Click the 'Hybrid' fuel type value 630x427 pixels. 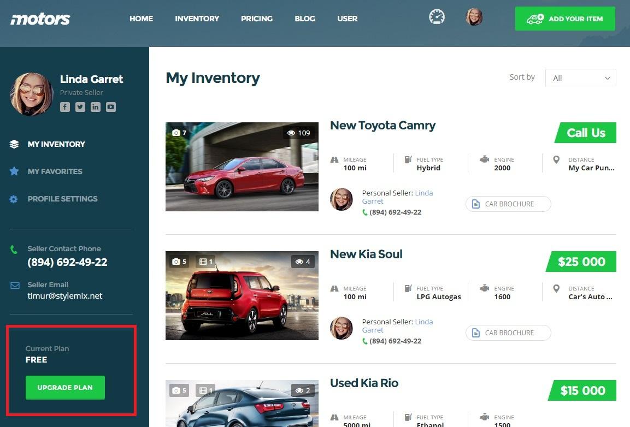coord(428,168)
